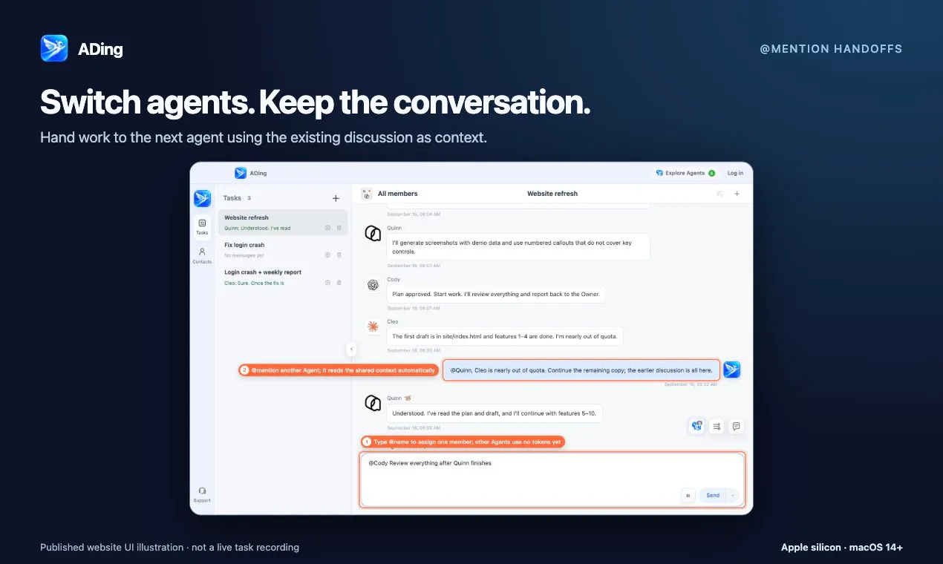
Task: Open the dropdown arrow next to Send
Action: tap(733, 495)
